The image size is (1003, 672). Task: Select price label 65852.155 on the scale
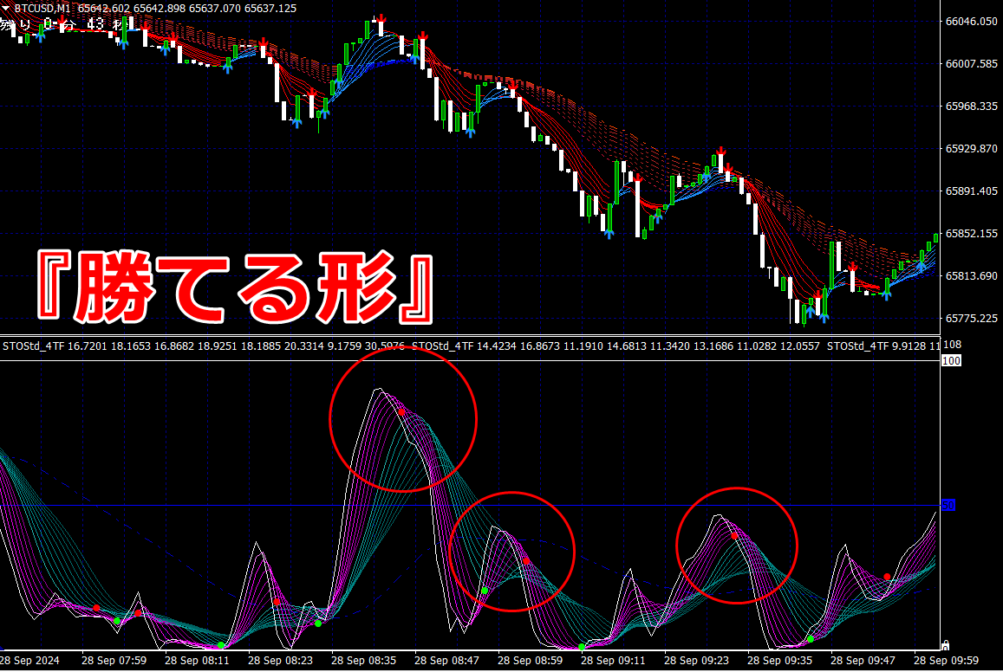click(x=971, y=233)
